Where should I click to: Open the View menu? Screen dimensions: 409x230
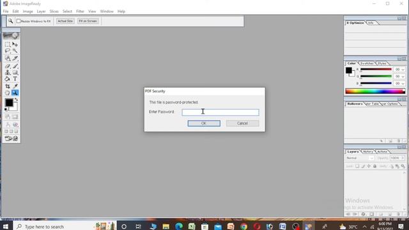[x=92, y=11]
